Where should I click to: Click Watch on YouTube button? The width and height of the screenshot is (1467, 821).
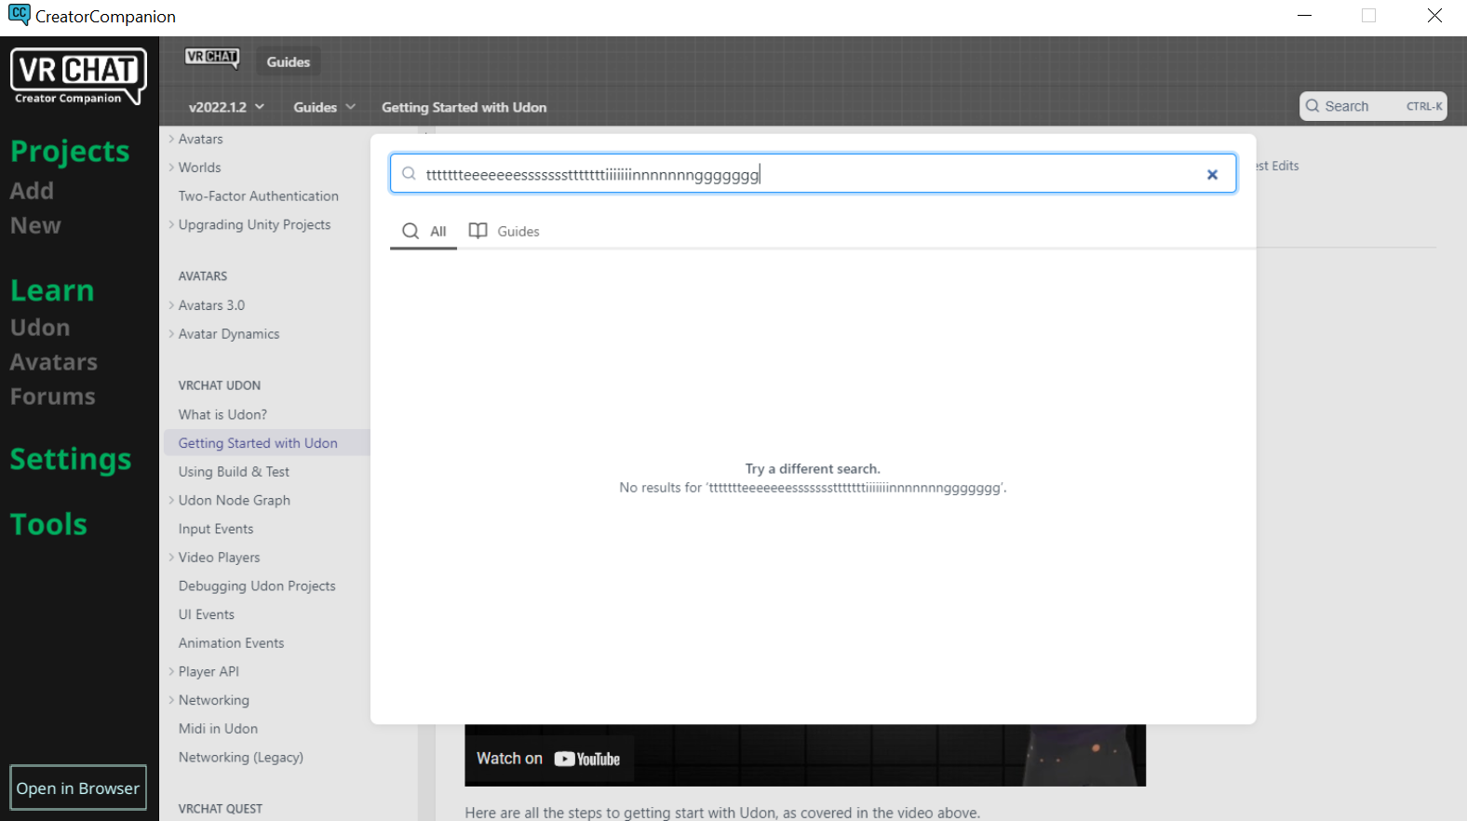[549, 759]
